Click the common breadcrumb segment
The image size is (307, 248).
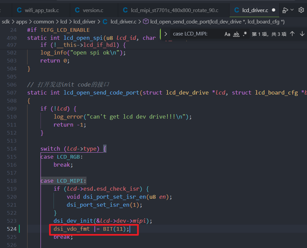tap(44, 22)
